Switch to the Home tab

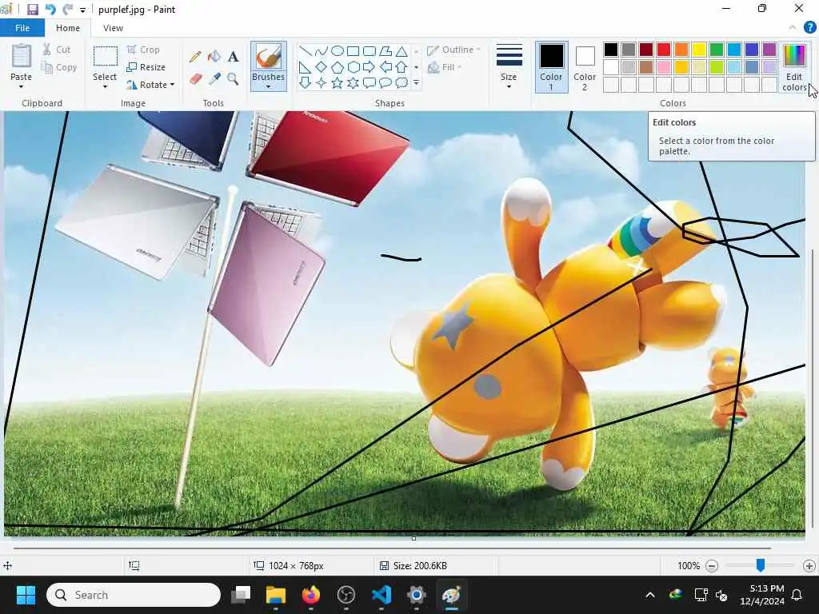(68, 28)
